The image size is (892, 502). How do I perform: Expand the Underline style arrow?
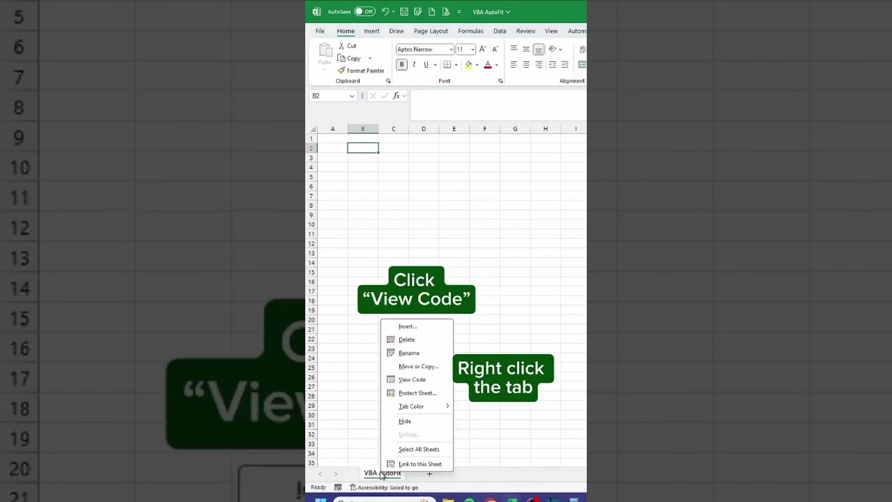pos(435,65)
